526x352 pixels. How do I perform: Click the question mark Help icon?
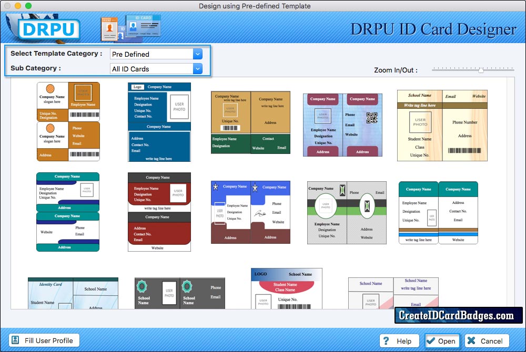(x=386, y=341)
